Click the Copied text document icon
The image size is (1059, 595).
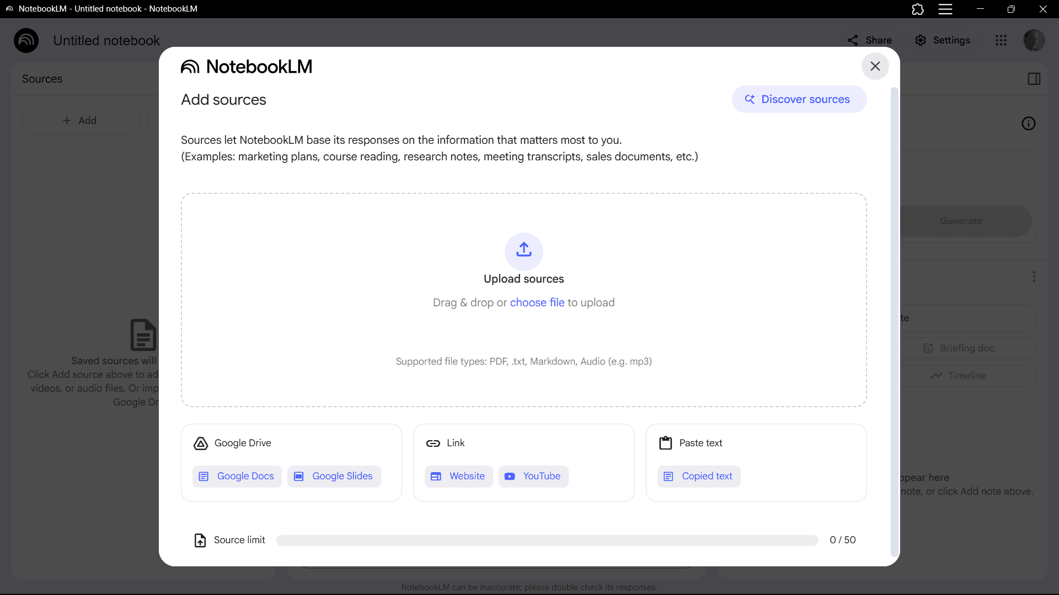coord(668,477)
